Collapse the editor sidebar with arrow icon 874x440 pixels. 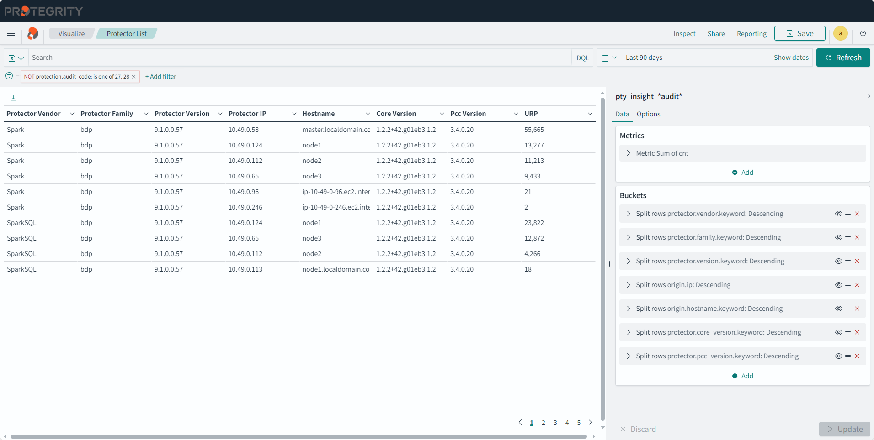pyautogui.click(x=866, y=96)
